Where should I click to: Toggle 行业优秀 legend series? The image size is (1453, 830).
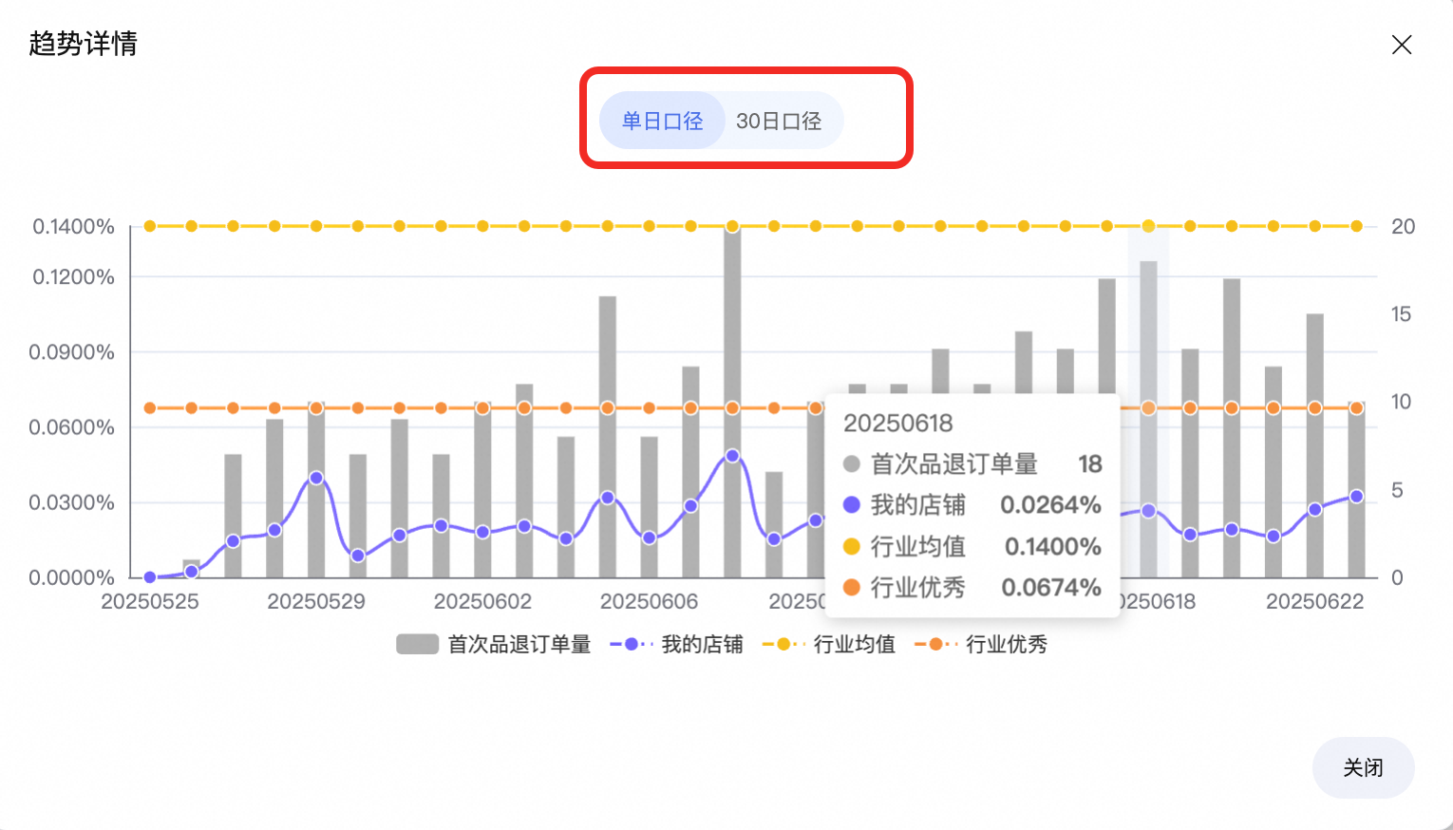[x=980, y=645]
